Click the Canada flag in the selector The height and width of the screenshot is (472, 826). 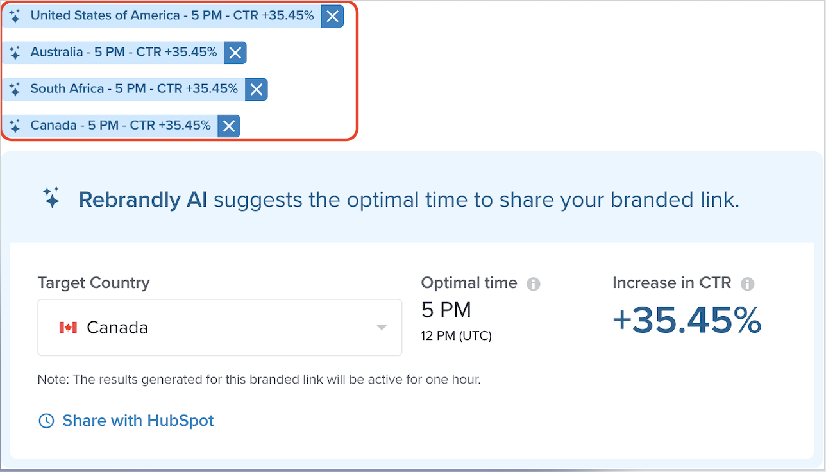point(68,328)
